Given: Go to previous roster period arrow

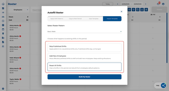Looking at the screenshot, I should tap(118, 4).
